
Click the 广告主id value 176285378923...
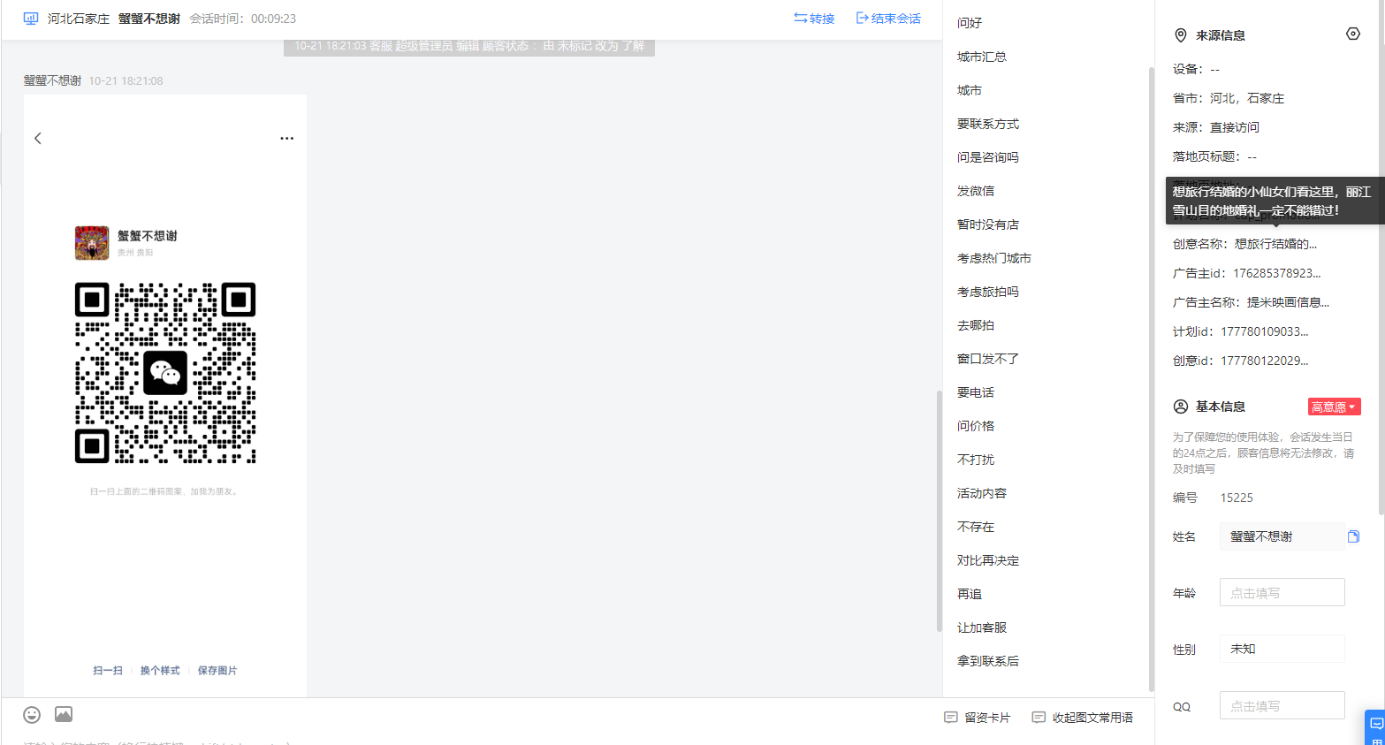click(1277, 273)
